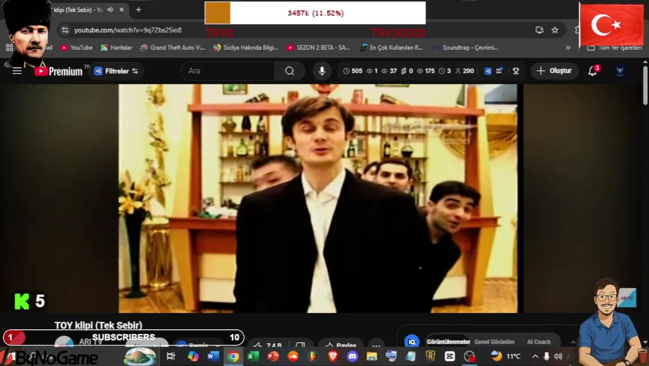Switch to the Genel Görünüm tab

tap(494, 342)
